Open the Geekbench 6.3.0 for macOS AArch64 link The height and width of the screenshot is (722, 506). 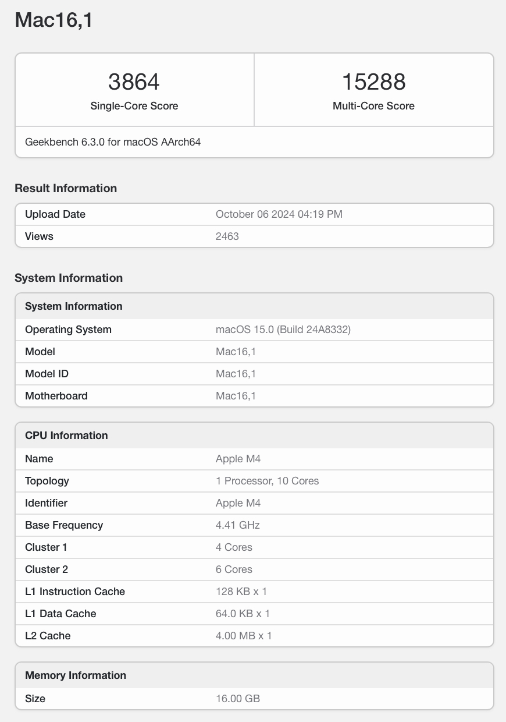[113, 141]
